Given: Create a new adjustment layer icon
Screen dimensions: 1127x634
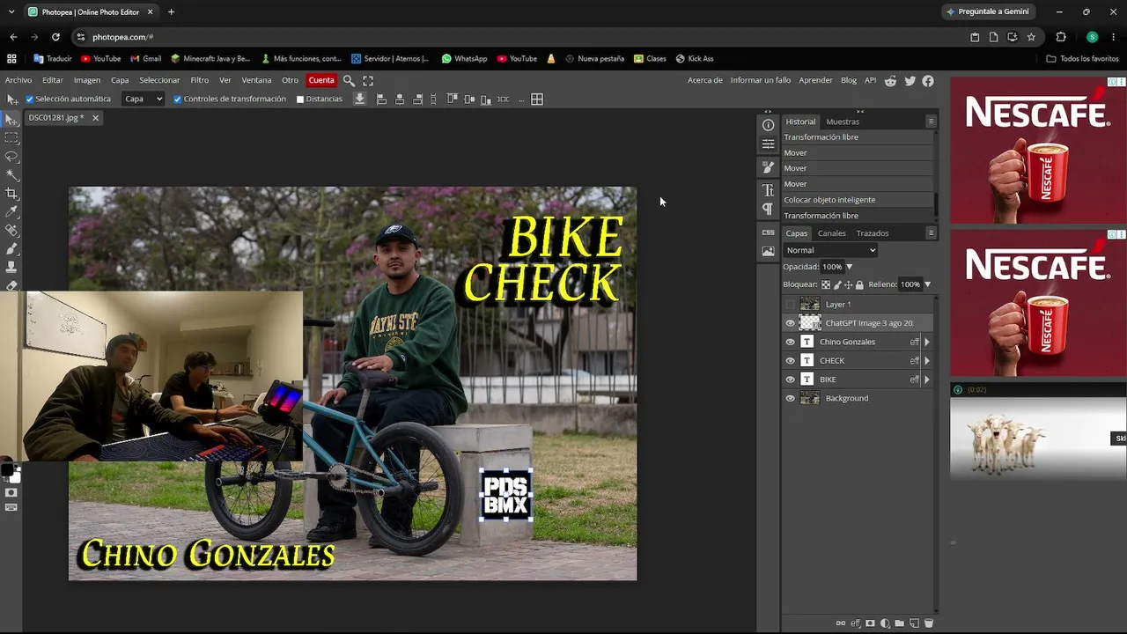Looking at the screenshot, I should coord(885,623).
